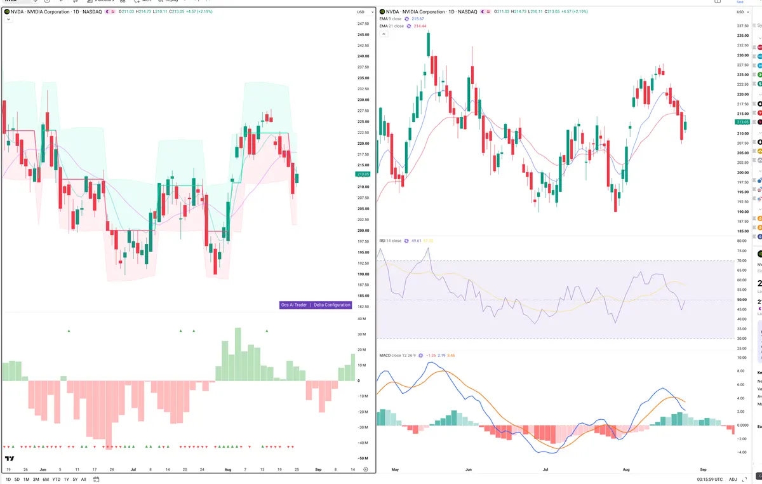Viewport: 762px width, 484px height.
Task: Select the 3M time range
Action: point(36,480)
